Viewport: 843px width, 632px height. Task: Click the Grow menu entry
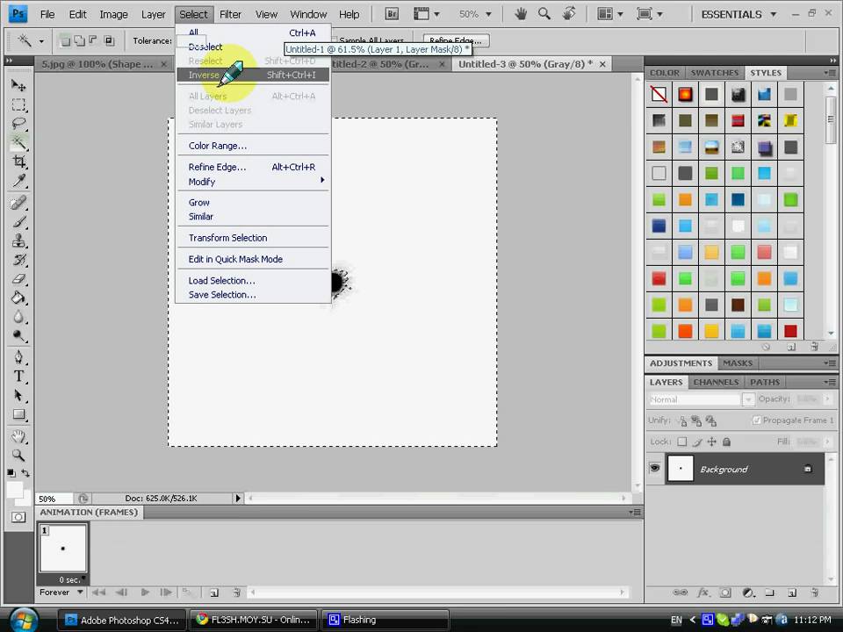tap(253, 202)
